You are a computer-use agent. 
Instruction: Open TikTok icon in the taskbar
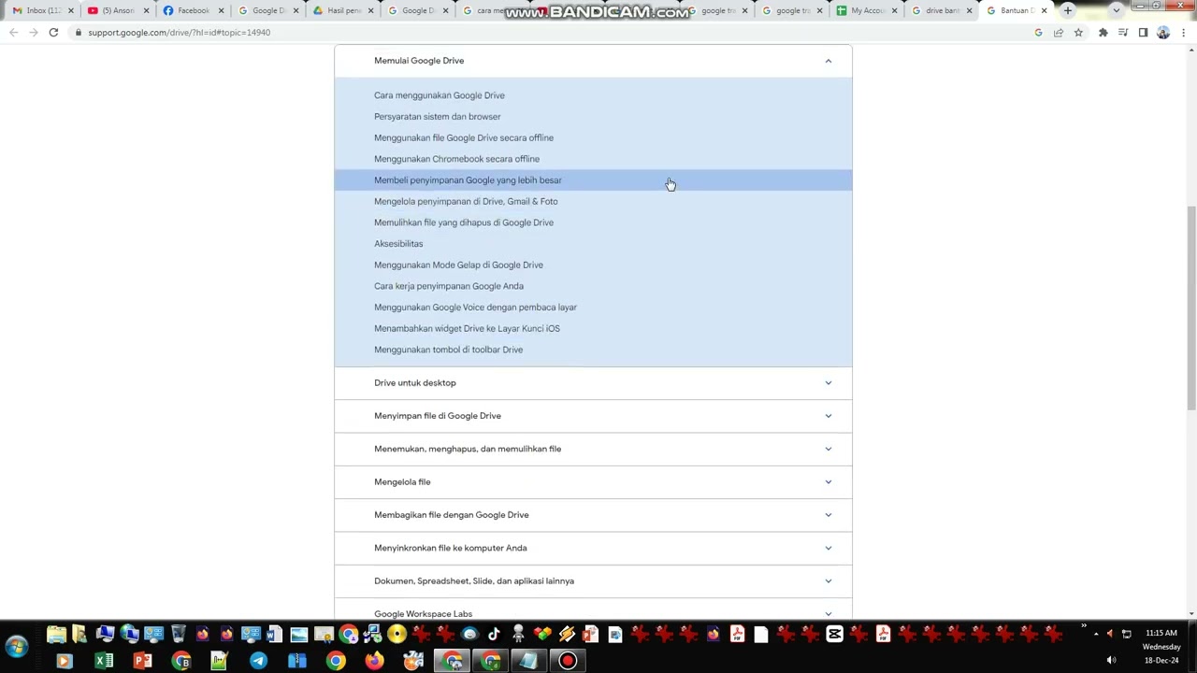coord(494,635)
